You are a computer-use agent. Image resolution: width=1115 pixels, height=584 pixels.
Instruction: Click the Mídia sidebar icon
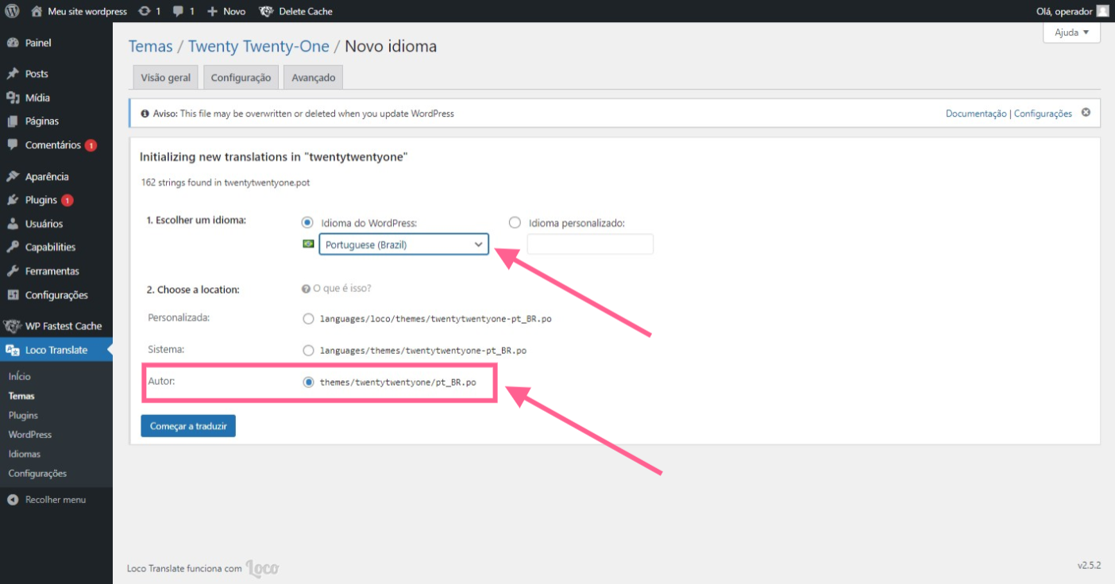coord(13,98)
